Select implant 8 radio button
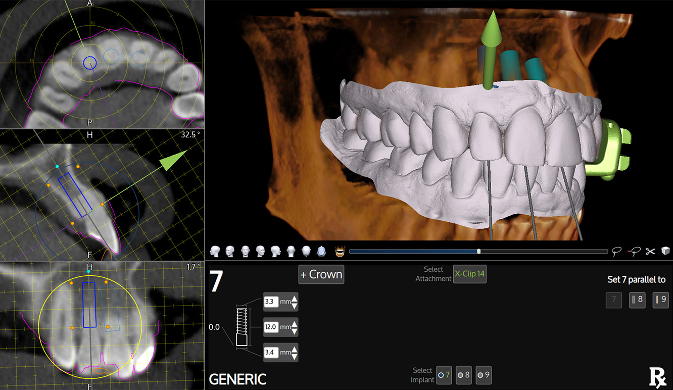 click(464, 375)
